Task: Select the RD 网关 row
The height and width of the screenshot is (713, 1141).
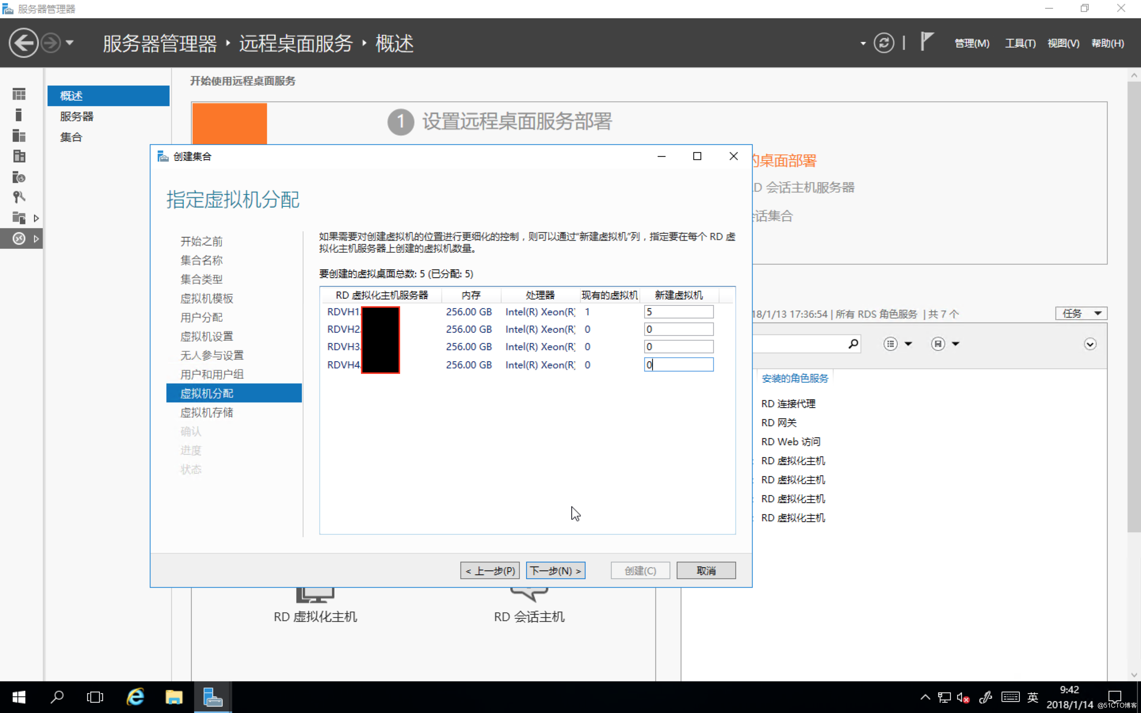Action: pos(778,423)
